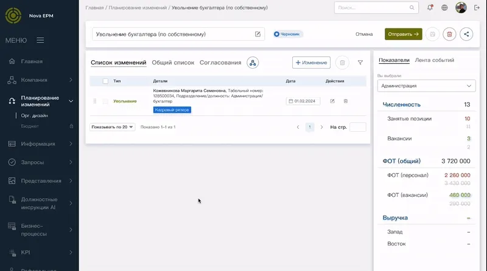487x271 pixels.
Task: Click the red trash delete button
Action: [x=449, y=34]
